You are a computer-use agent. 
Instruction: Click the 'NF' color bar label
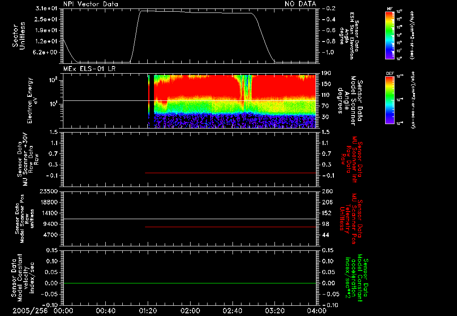390,9
